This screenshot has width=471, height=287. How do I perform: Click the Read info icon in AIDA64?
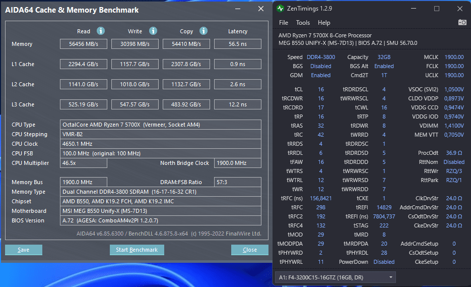coord(101,31)
